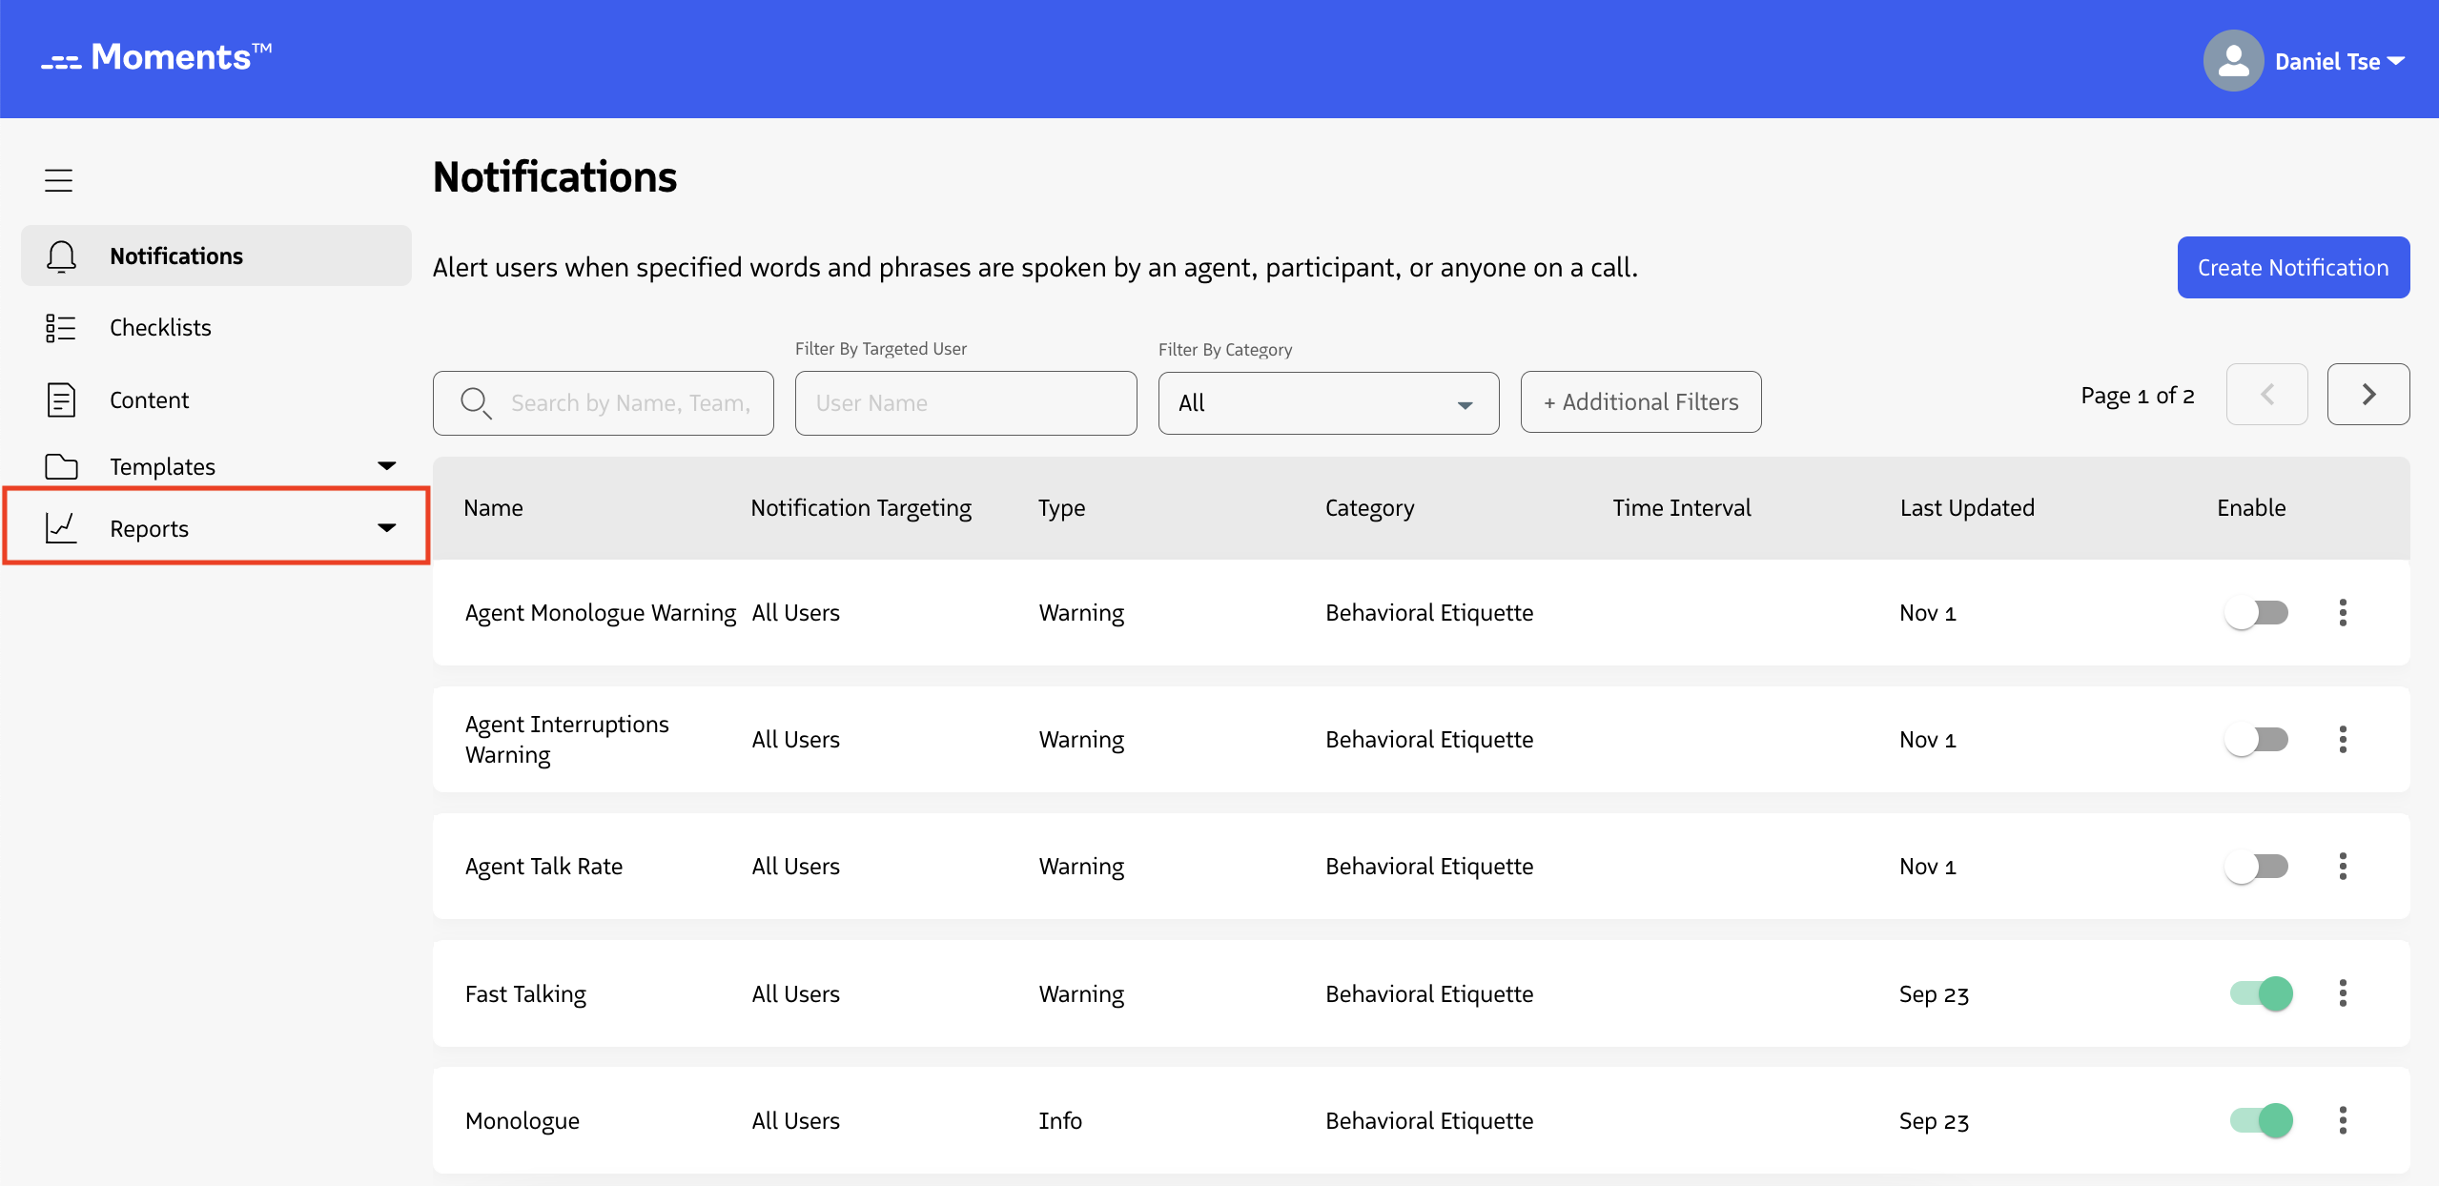Focus the Search by Name, Team field
Screen dimensions: 2439x1186
[x=604, y=403]
